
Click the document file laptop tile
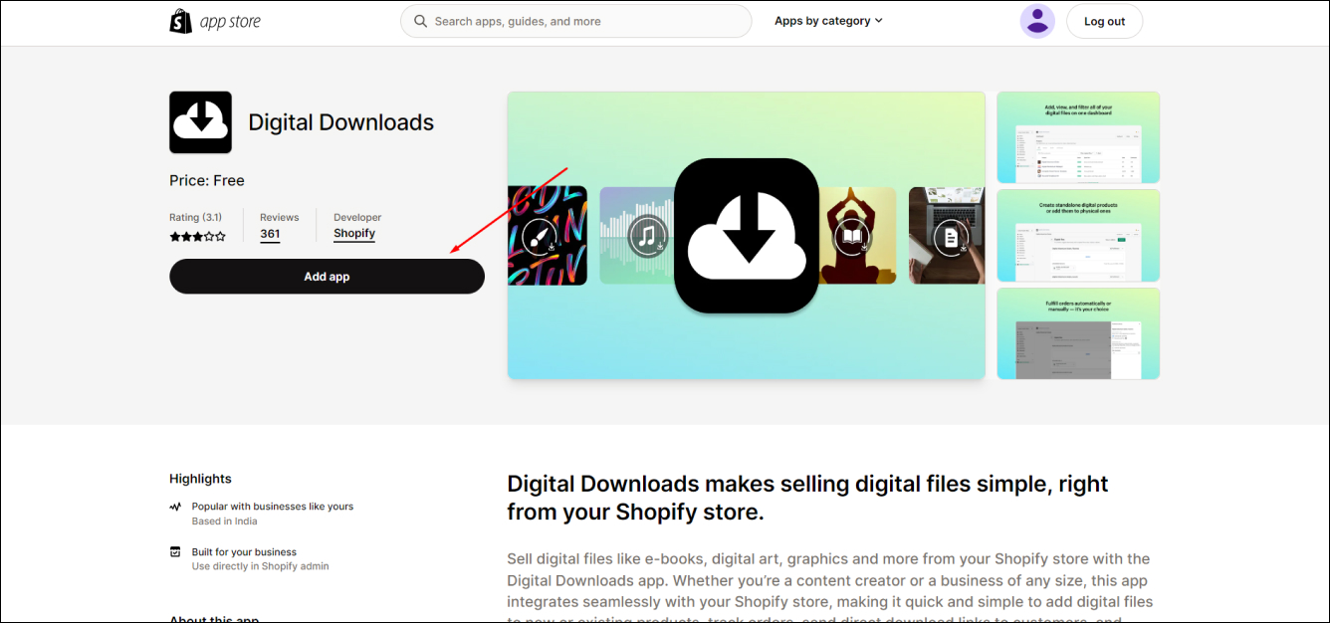[x=947, y=236]
